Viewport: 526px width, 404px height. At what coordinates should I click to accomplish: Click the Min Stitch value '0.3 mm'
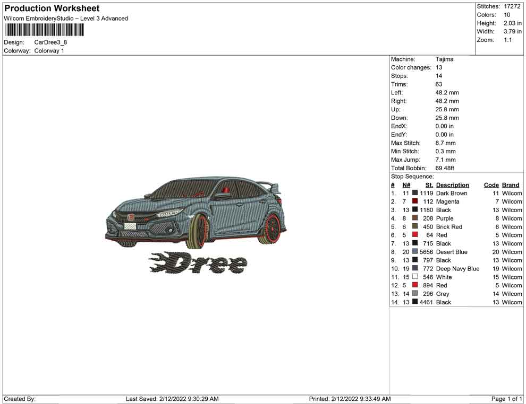pyautogui.click(x=445, y=151)
